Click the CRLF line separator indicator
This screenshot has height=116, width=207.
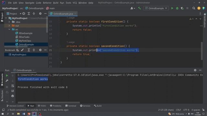pos(179,110)
